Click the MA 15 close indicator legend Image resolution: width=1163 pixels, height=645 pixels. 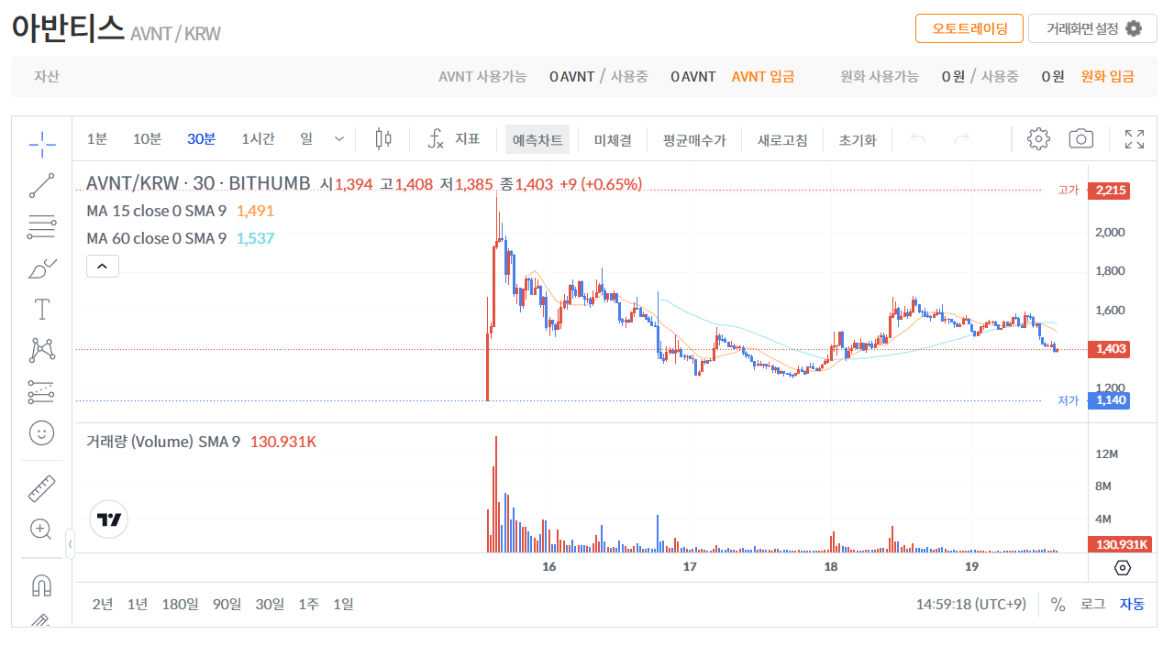pos(156,211)
